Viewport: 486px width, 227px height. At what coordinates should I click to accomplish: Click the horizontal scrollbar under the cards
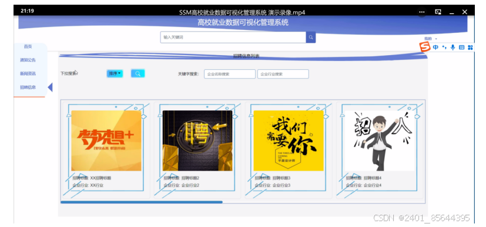pyautogui.click(x=142, y=202)
